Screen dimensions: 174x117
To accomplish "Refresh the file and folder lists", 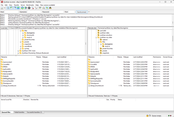I will pyautogui.click(x=22, y=8).
